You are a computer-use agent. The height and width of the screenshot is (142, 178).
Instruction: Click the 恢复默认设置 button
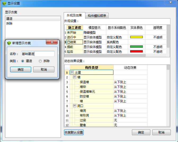[74, 132]
